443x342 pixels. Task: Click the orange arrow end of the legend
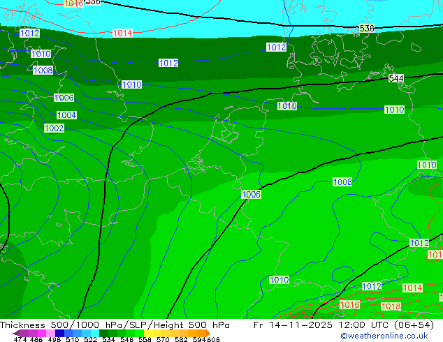[x=208, y=333]
